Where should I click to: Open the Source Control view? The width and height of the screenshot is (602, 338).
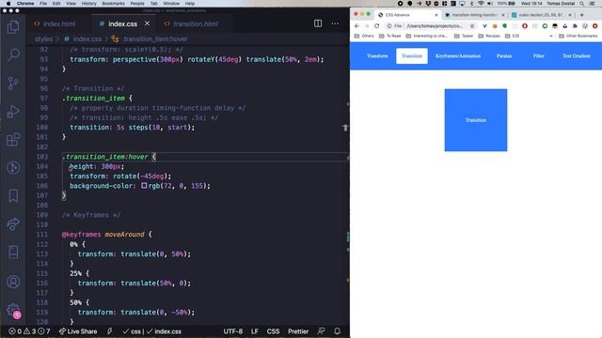pos(13,83)
